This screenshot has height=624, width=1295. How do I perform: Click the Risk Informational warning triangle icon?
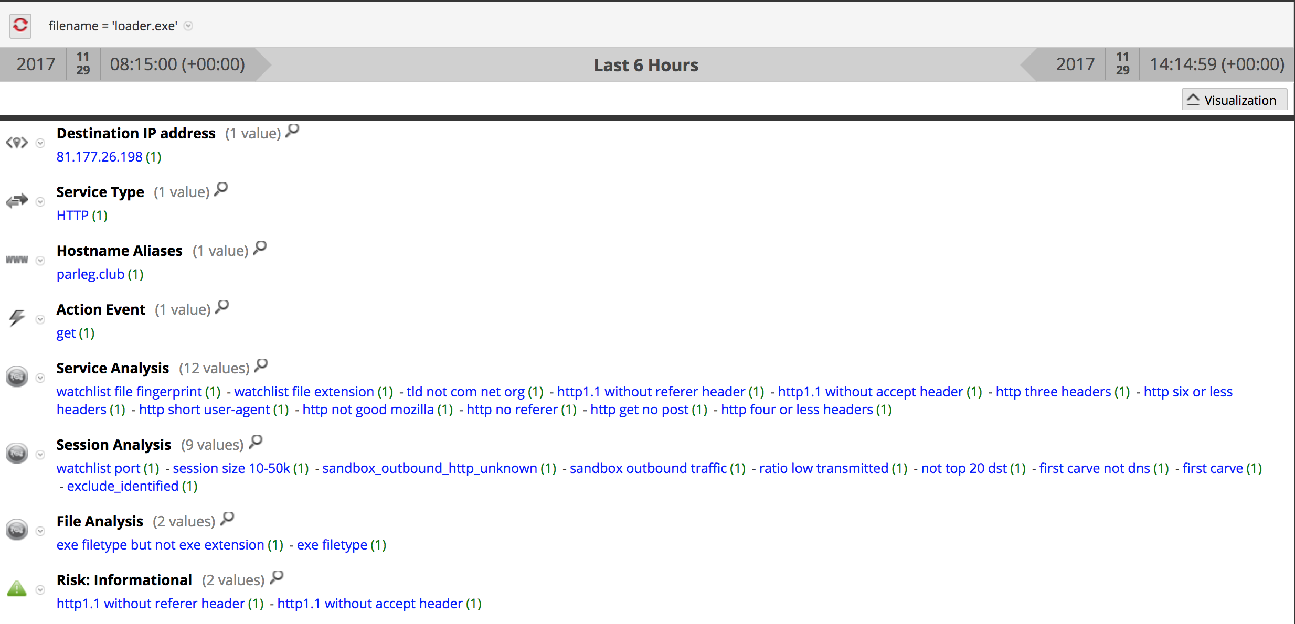coord(17,589)
